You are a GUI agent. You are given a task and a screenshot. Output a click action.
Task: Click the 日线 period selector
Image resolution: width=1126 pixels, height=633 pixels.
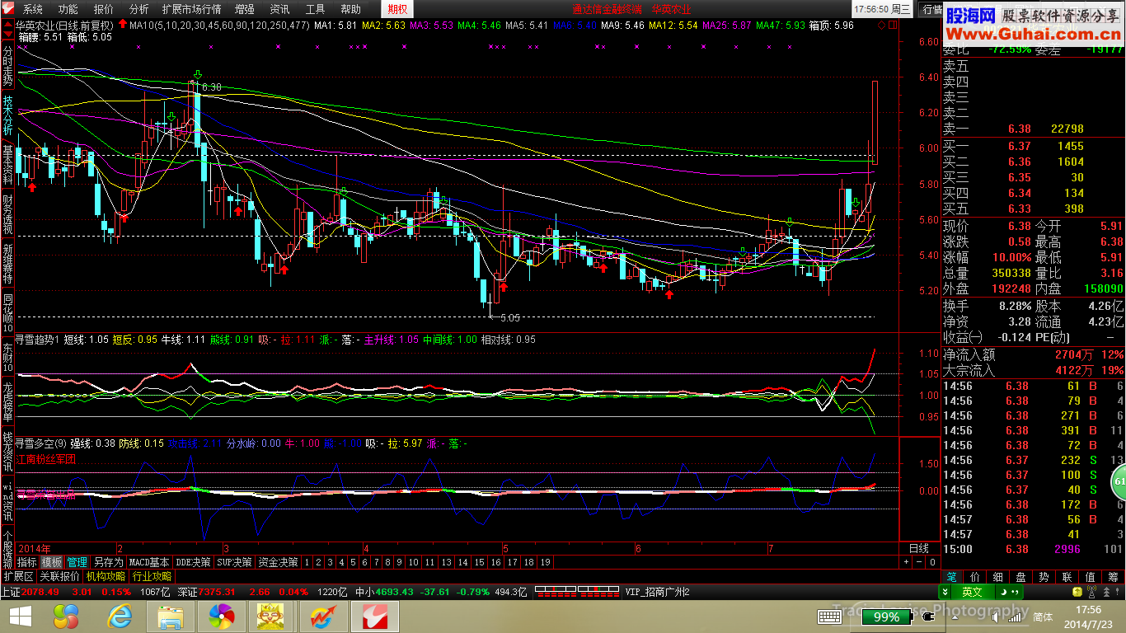point(919,548)
